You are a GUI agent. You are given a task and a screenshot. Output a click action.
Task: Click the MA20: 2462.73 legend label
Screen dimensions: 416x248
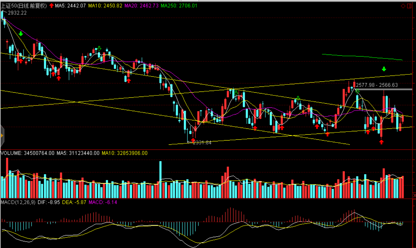tap(141, 6)
